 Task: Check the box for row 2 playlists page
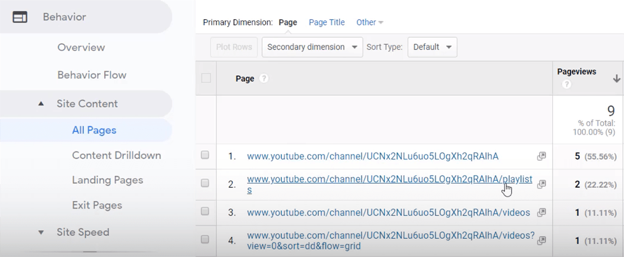point(205,183)
